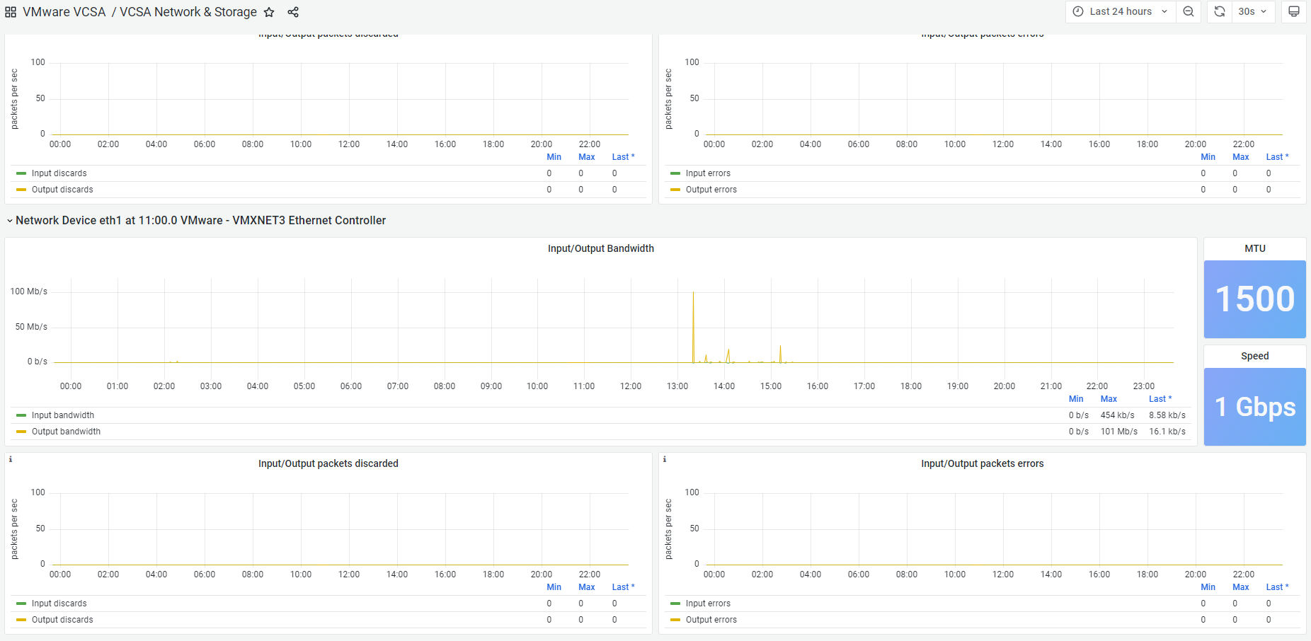Change color via Output bandwidth yellow swatch
Screen dimensions: 1311x641
click(21, 432)
